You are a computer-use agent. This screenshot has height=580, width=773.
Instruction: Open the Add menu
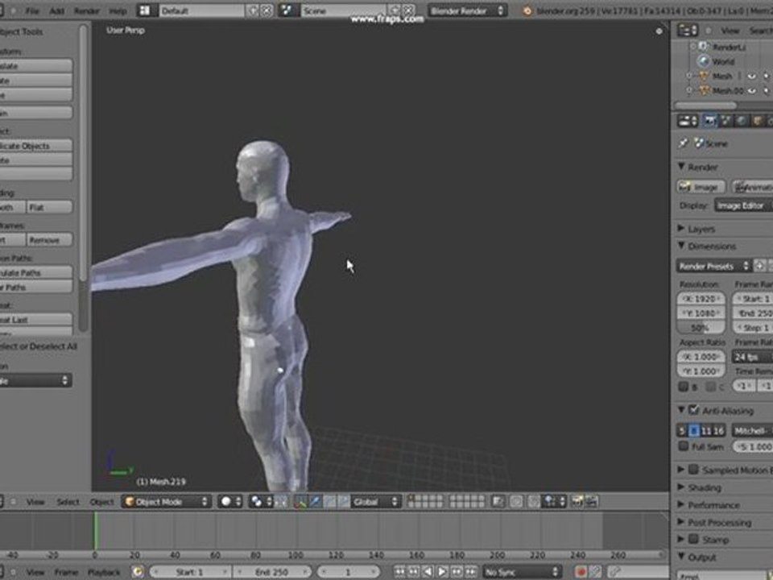(x=56, y=10)
